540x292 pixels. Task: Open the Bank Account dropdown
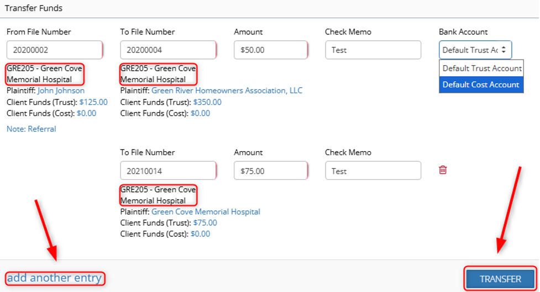(x=475, y=50)
